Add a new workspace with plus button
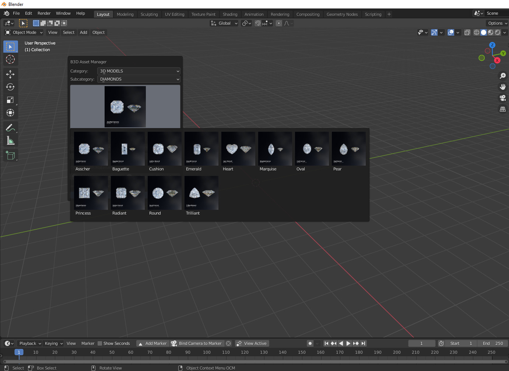 click(x=389, y=14)
